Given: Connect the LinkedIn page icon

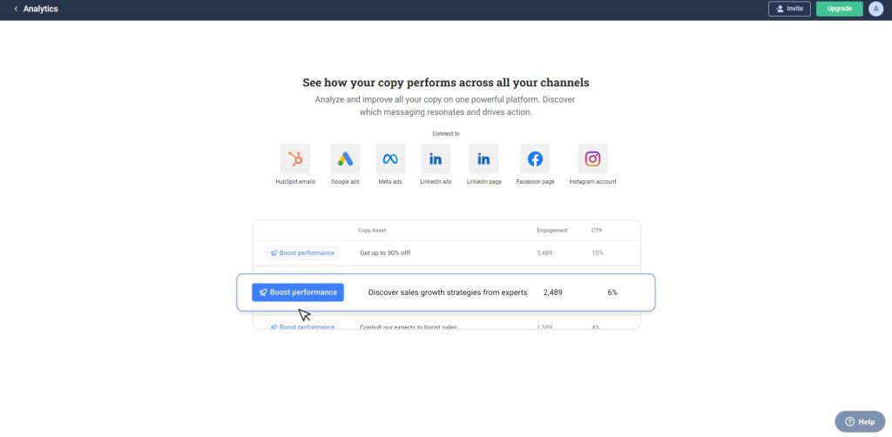Looking at the screenshot, I should (x=483, y=159).
